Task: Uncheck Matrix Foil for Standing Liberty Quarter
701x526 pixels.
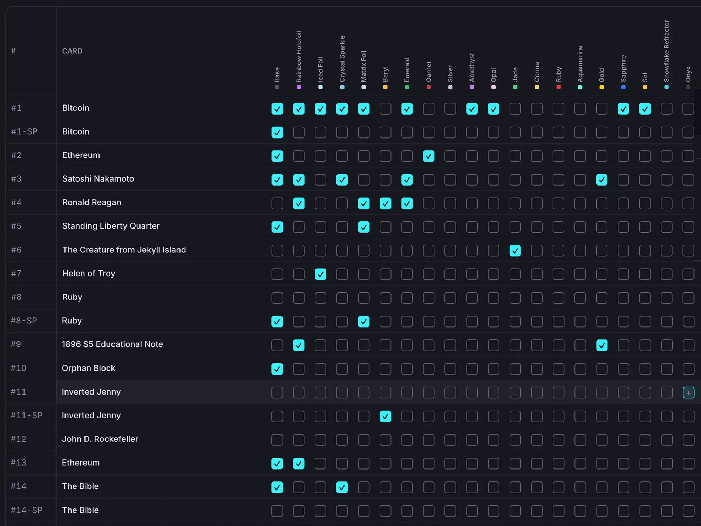Action: coord(363,227)
